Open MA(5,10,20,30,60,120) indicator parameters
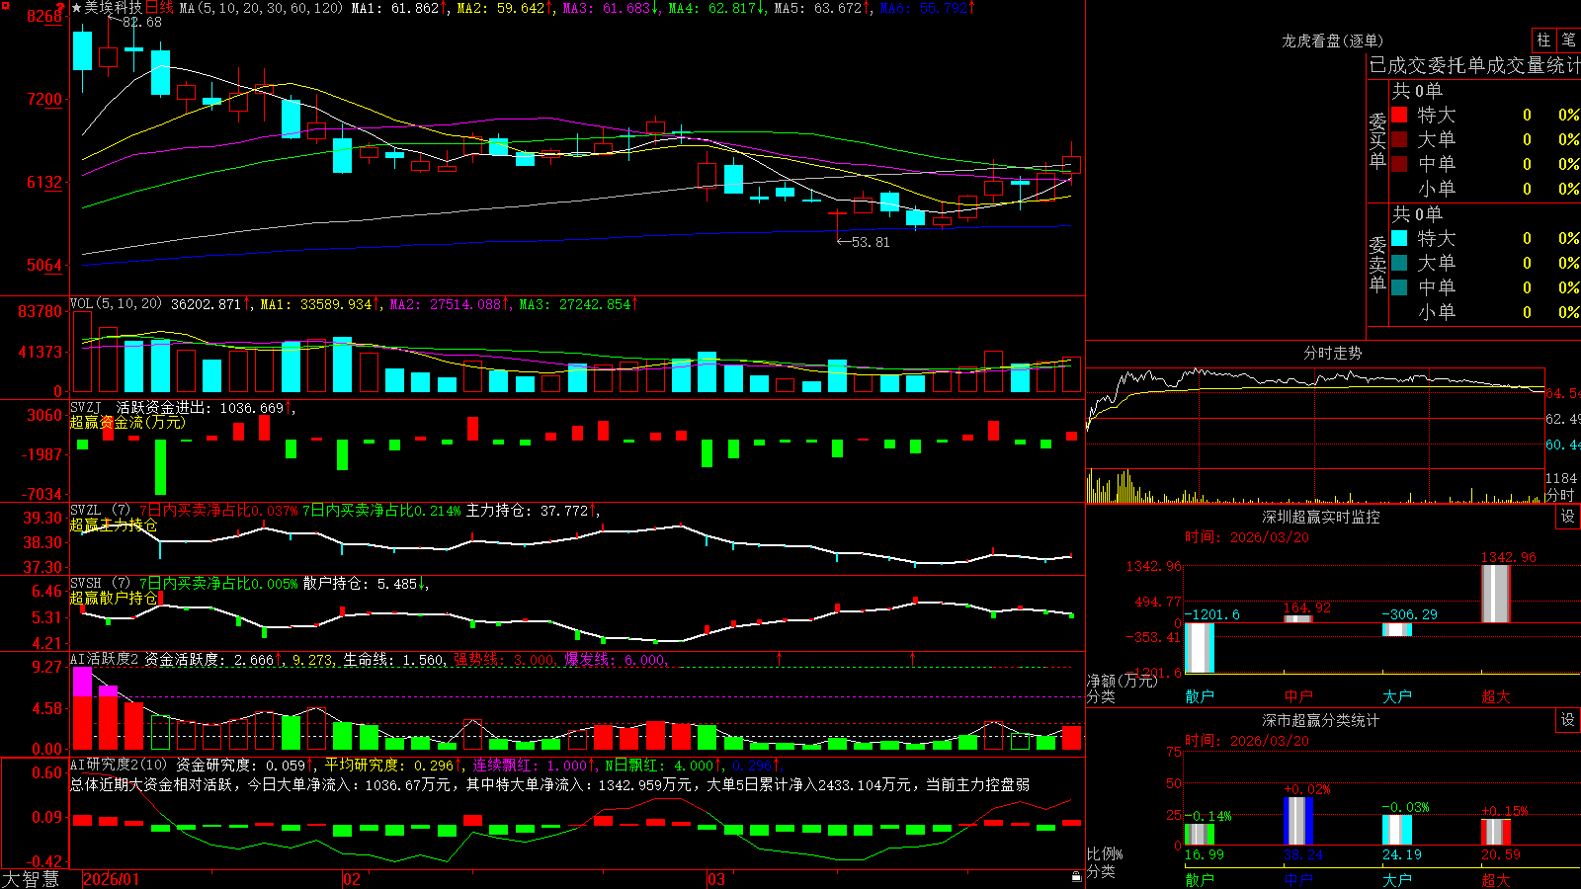 tap(261, 8)
